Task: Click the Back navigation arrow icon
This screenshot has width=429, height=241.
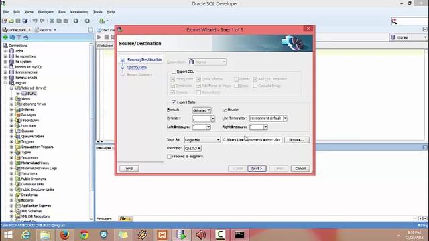Action: coord(76,21)
